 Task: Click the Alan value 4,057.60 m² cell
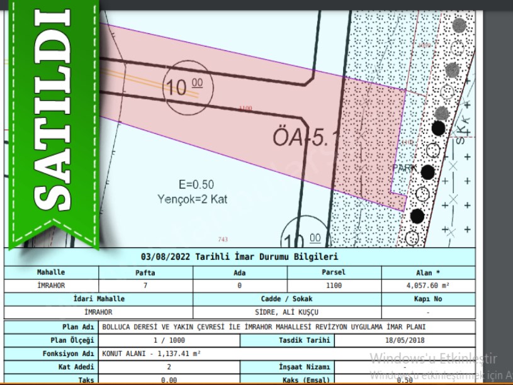coord(428,285)
